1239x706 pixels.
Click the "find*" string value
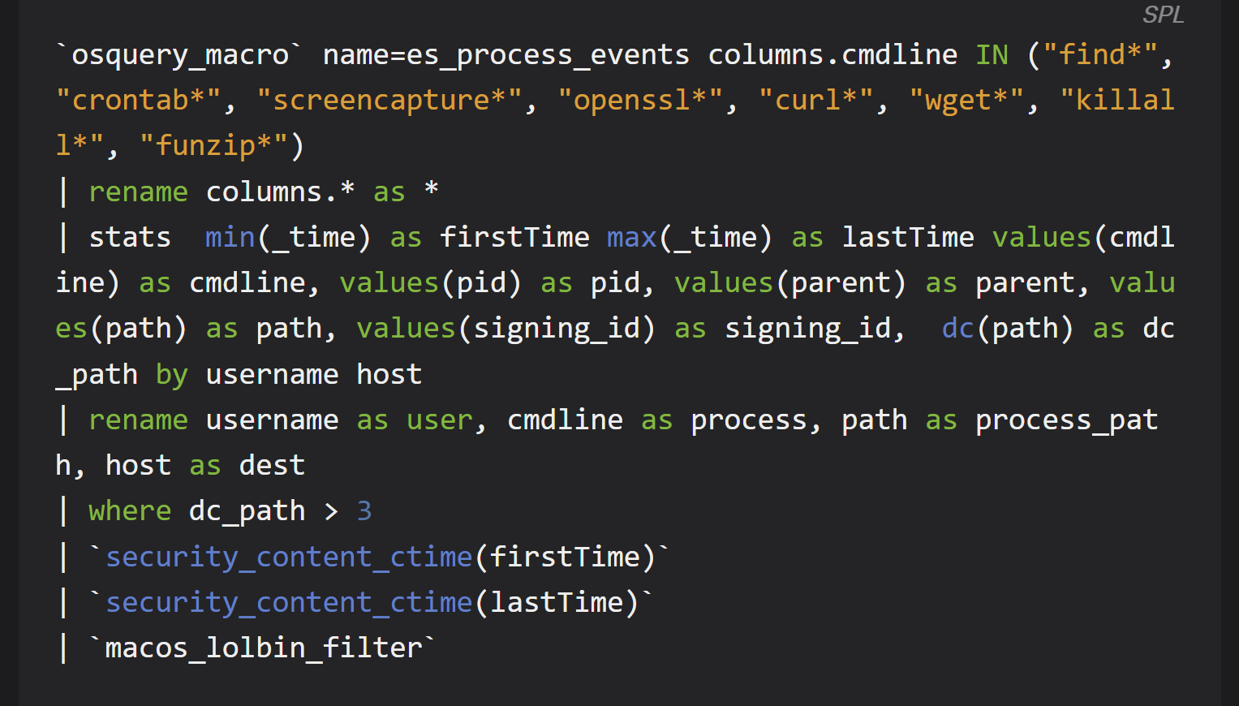tap(1100, 55)
